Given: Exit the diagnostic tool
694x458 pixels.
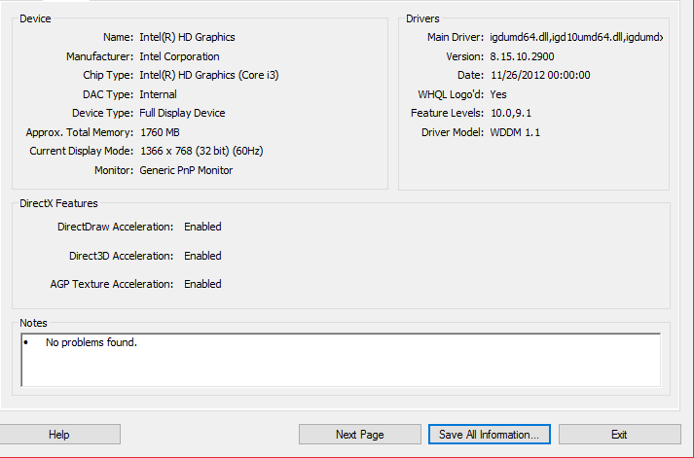Looking at the screenshot, I should (620, 435).
